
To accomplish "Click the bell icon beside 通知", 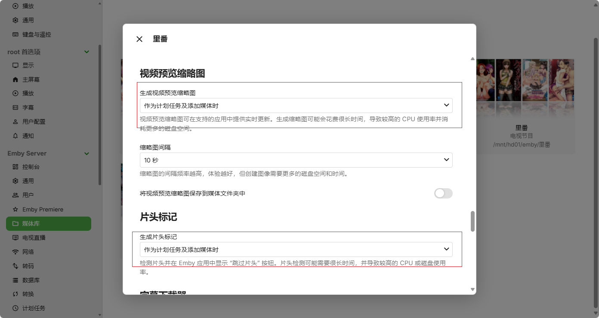I will (15, 136).
